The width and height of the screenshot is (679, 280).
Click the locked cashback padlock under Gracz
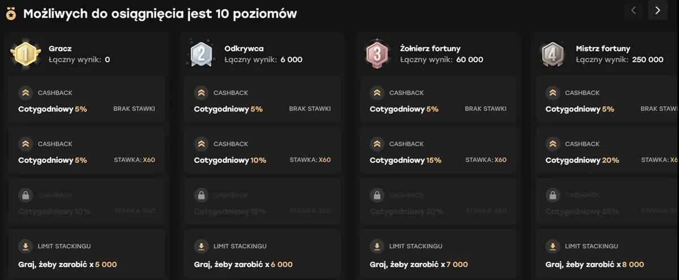25,195
